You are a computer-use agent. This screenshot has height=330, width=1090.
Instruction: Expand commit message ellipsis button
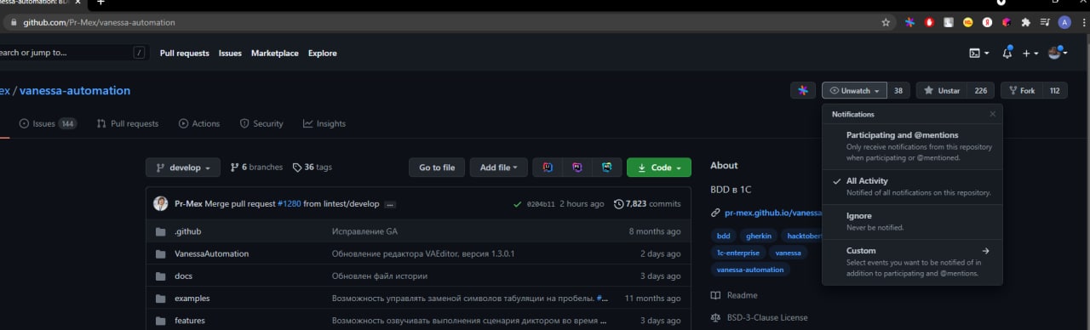coord(390,205)
